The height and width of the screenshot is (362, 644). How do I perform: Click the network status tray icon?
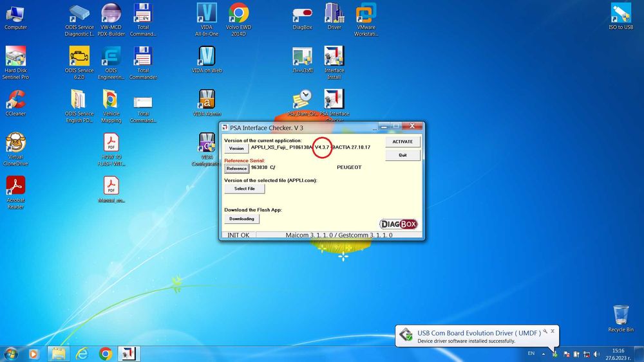(587, 354)
